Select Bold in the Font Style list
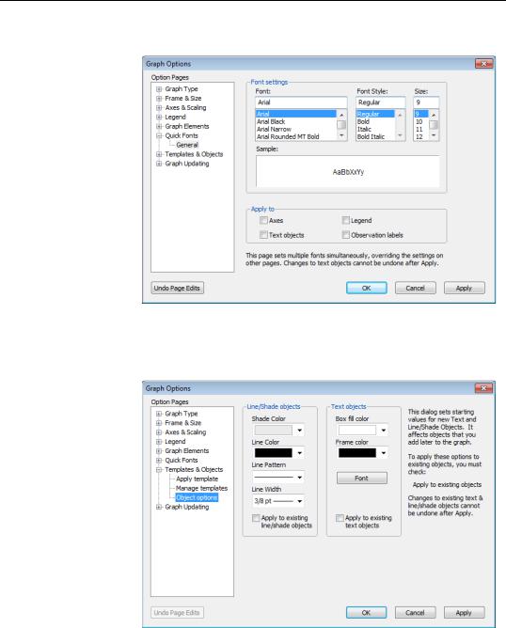Viewport: 506px width, 628px height. pos(363,121)
